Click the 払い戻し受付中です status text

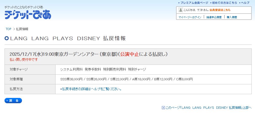point(24,60)
